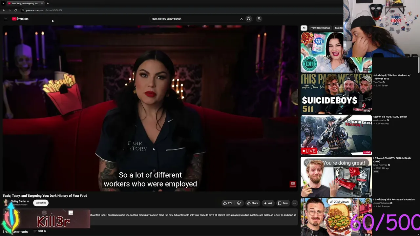Click title 'I Tried Every Viral Restaurant in America'

(x=394, y=199)
